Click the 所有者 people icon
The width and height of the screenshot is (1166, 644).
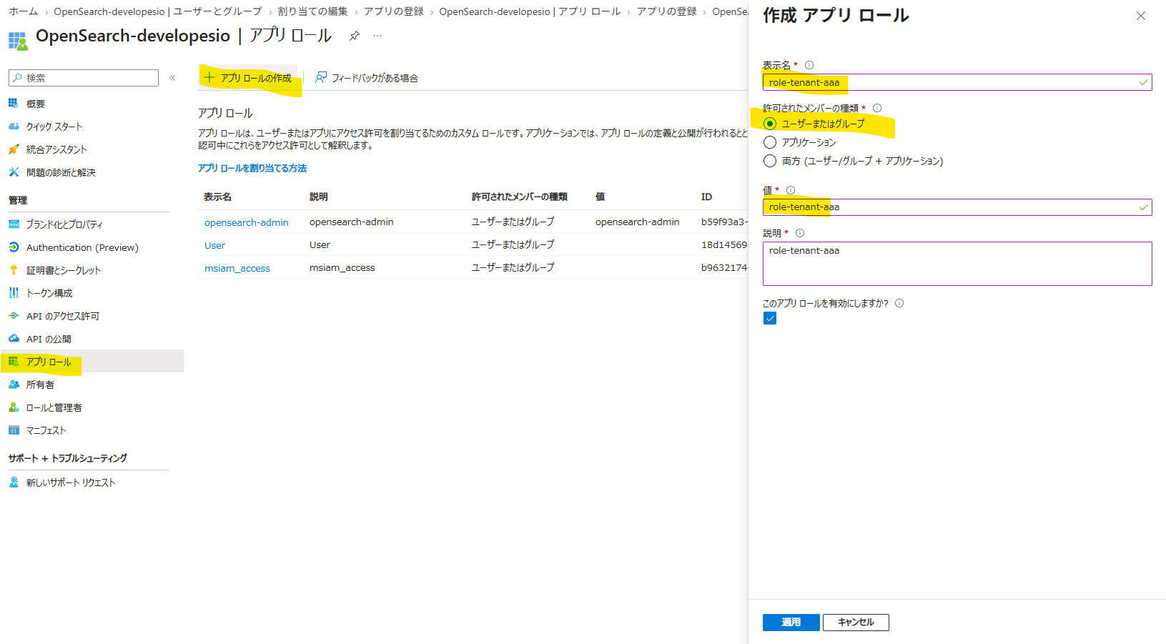tap(14, 385)
